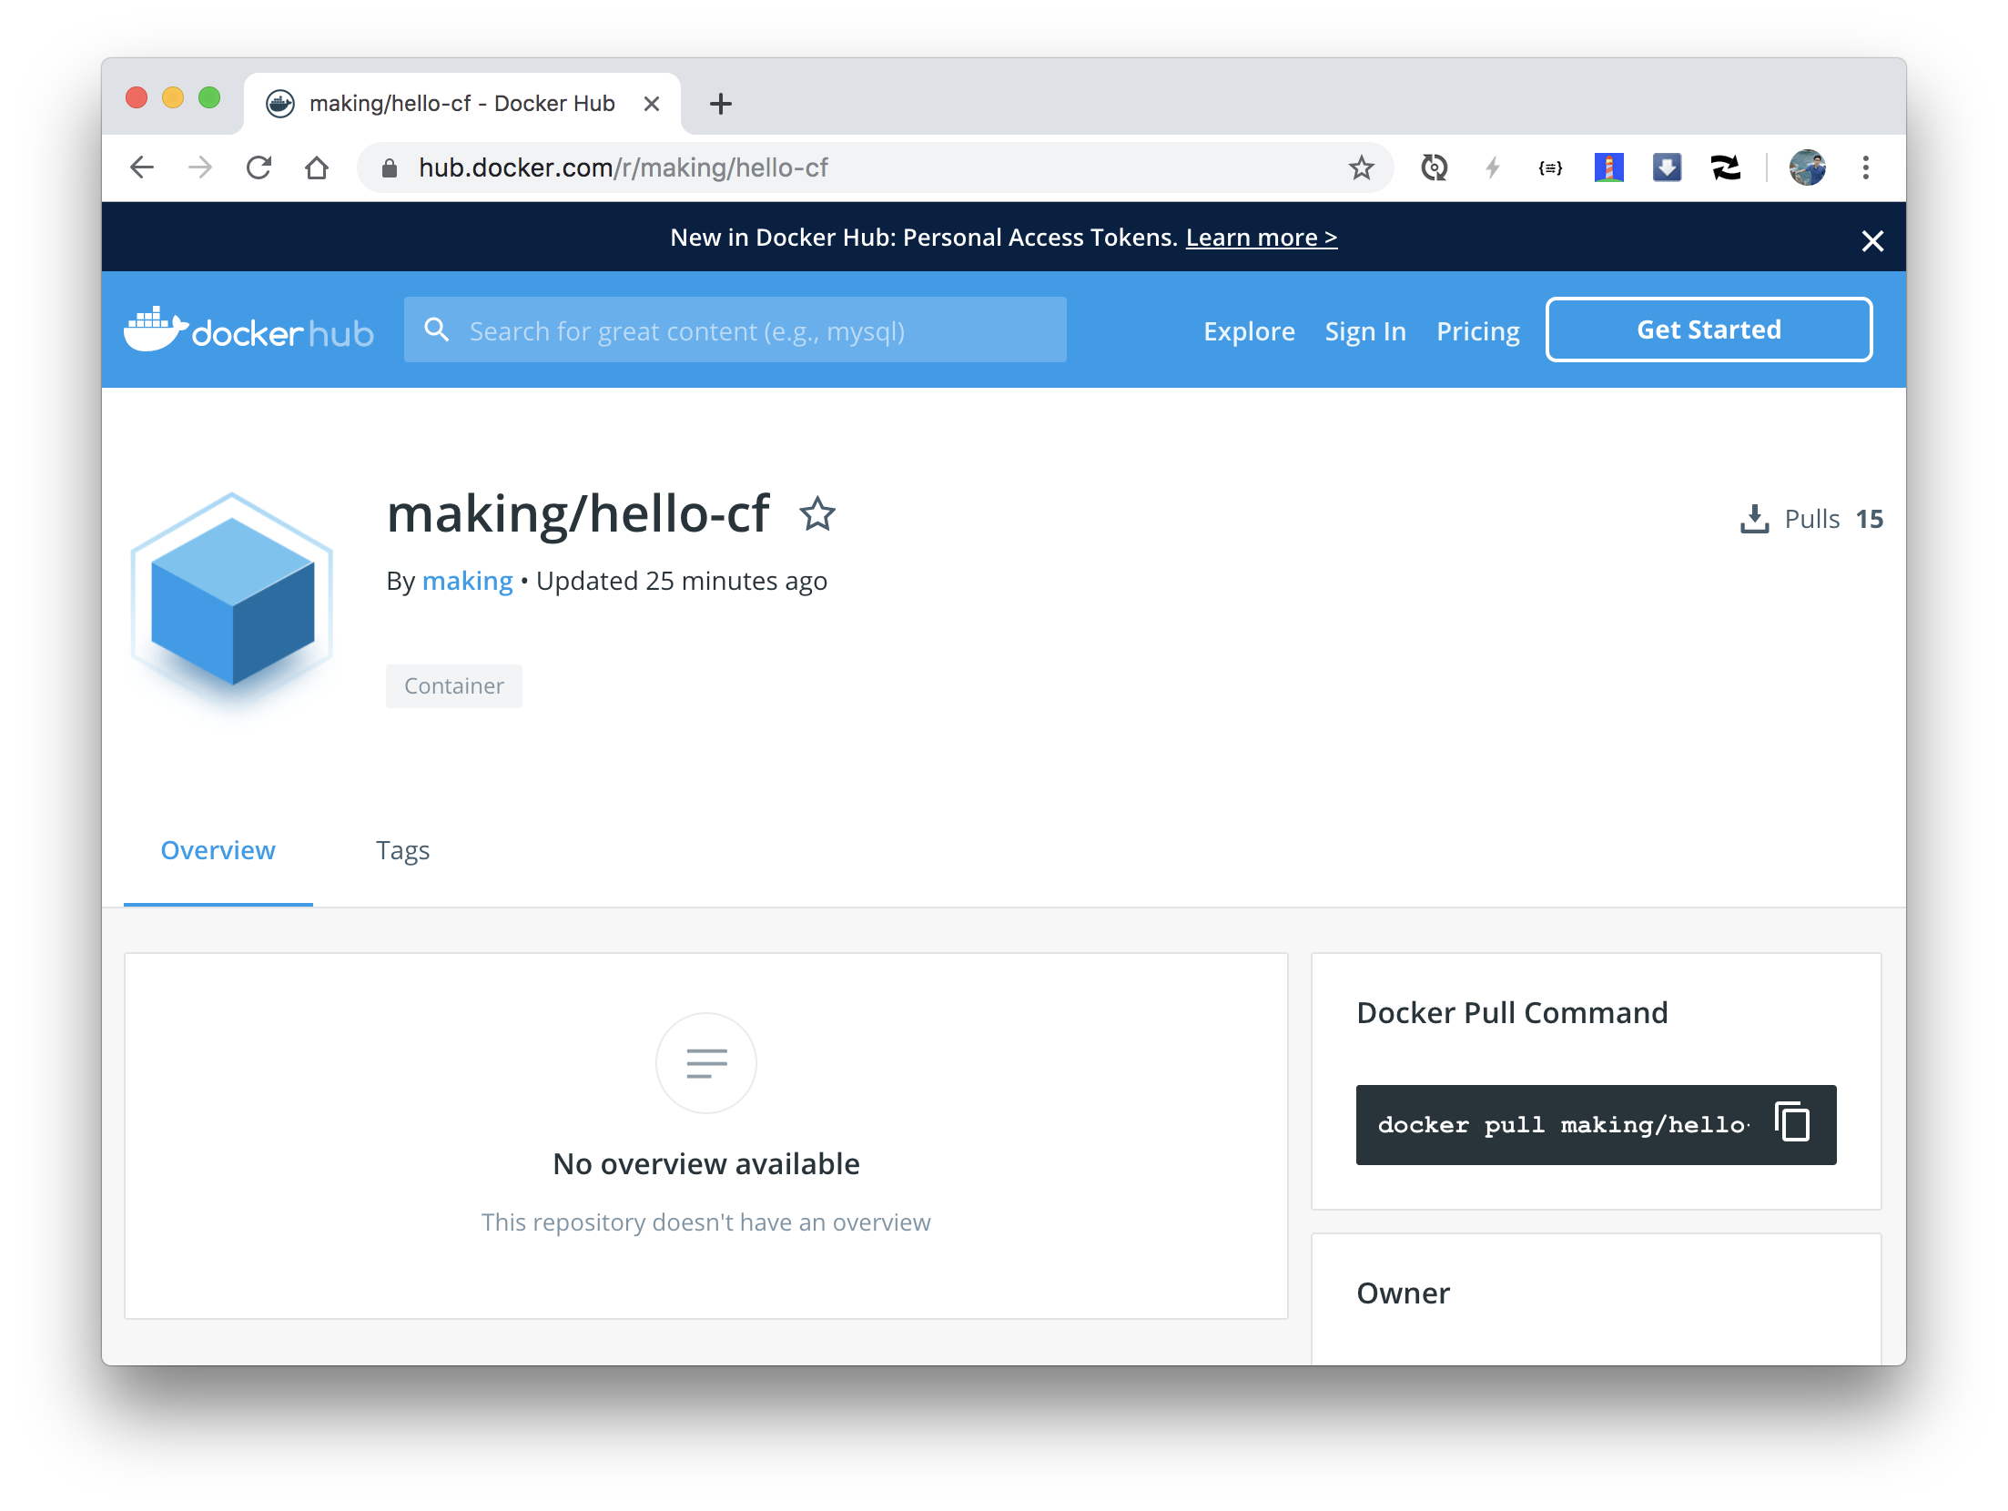Click the 'Updated 25 minutes ago' text
The height and width of the screenshot is (1511, 2008).
682,581
